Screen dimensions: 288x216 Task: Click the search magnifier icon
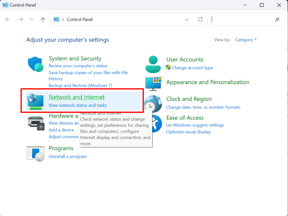click(x=277, y=19)
